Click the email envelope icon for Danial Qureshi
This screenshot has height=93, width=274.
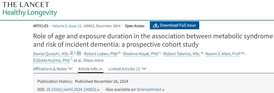click(79, 53)
